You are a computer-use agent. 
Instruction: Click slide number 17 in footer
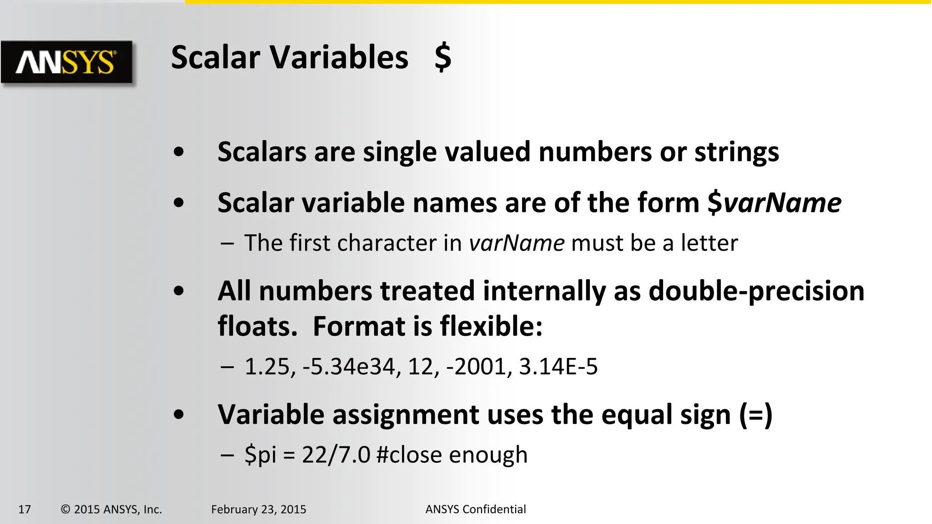(x=25, y=509)
